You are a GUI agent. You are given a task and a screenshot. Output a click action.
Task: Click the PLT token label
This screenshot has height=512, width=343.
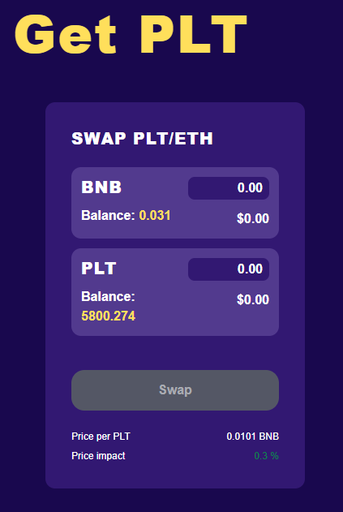click(x=99, y=269)
